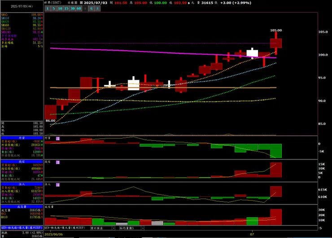Click the blue 投信 panel header
This screenshot has height=238, width=332.
[x=22, y=162]
